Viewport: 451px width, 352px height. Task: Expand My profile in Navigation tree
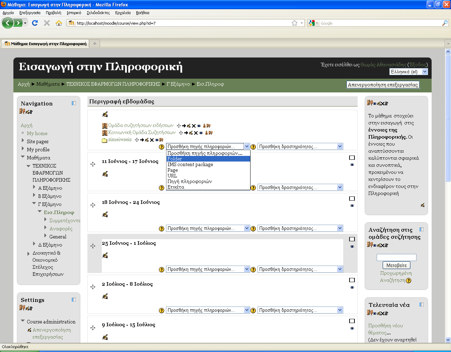point(23,149)
